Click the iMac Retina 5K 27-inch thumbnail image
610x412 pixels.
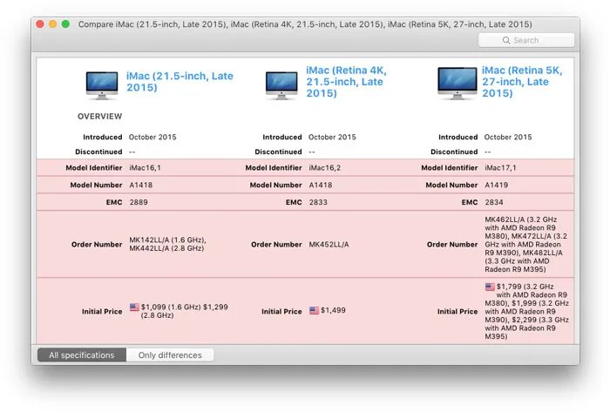tap(457, 83)
